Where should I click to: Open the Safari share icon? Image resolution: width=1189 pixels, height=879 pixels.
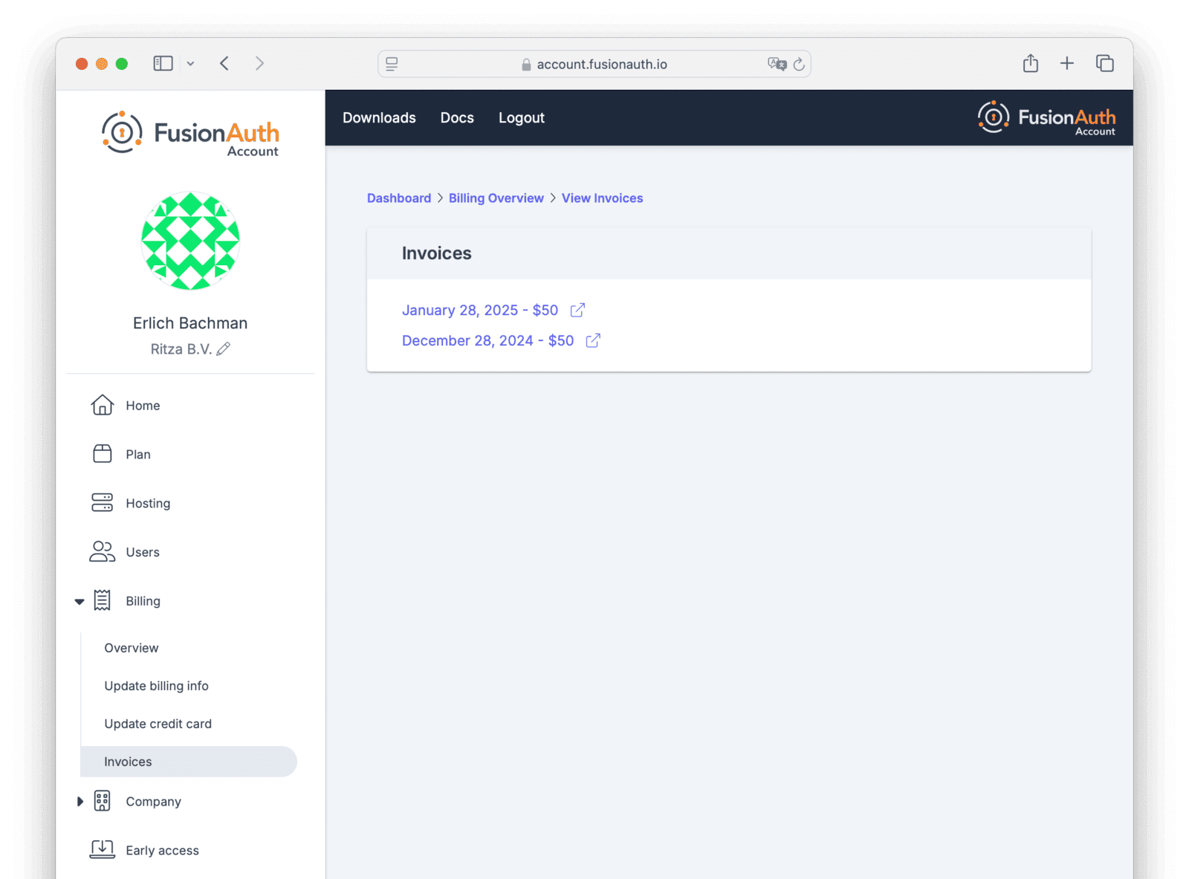(1030, 63)
